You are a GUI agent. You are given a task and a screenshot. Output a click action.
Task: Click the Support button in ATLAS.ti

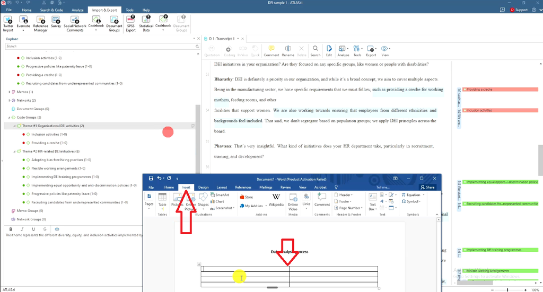pyautogui.click(x=519, y=10)
